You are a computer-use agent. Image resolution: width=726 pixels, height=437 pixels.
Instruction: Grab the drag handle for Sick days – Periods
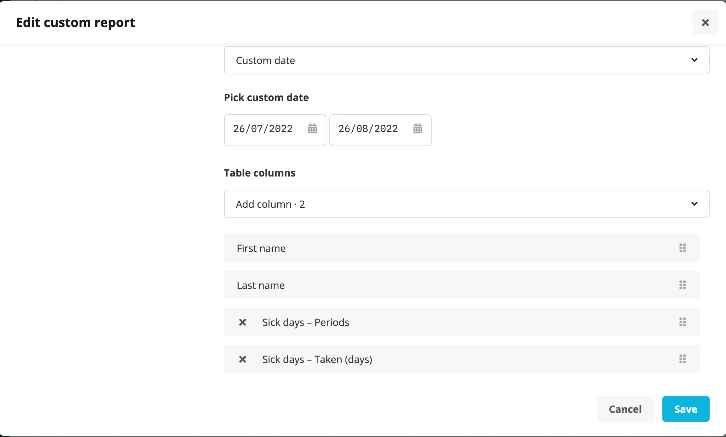click(x=682, y=322)
